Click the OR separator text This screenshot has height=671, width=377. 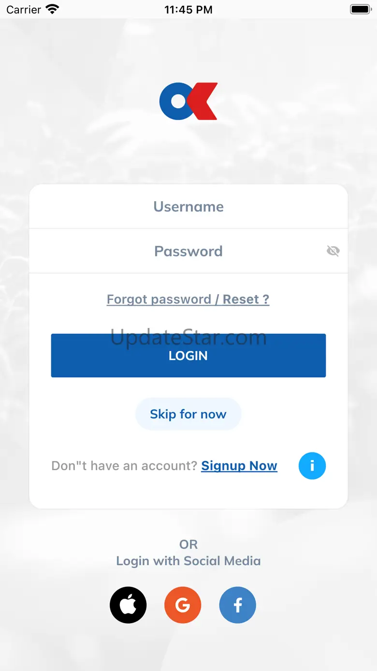[188, 545]
